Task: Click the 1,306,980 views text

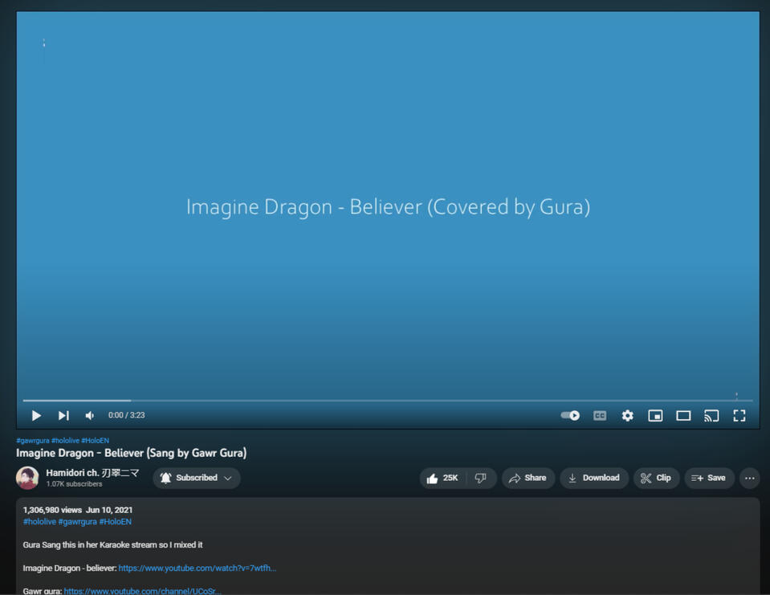Action: pyautogui.click(x=52, y=510)
